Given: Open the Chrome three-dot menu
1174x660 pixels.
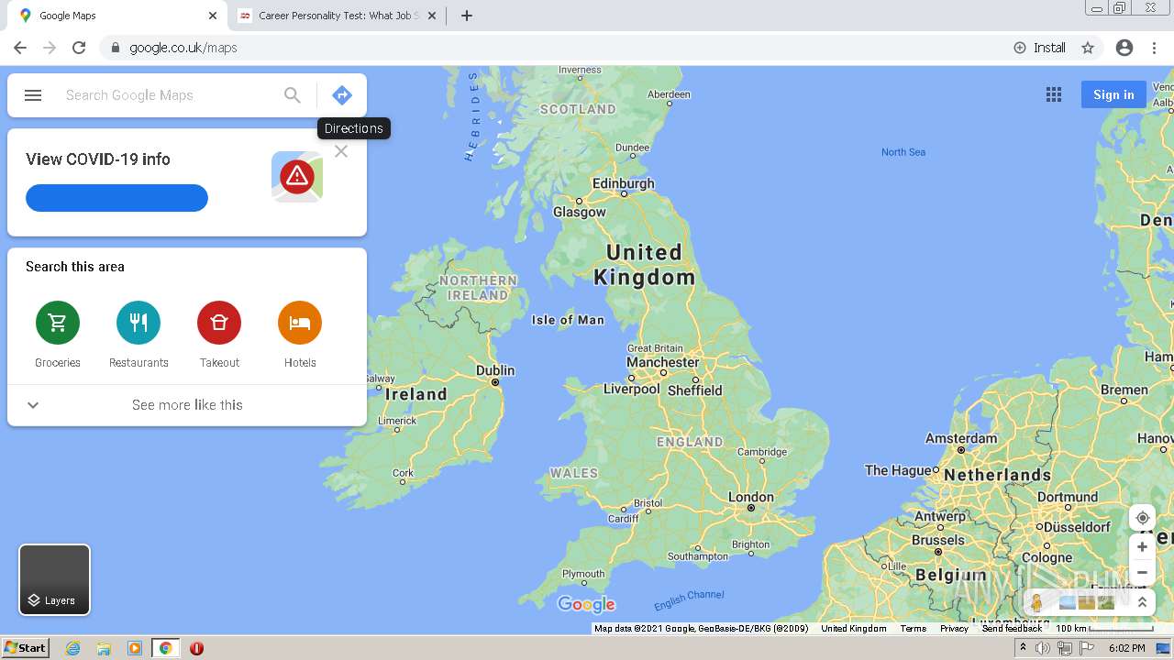Looking at the screenshot, I should pyautogui.click(x=1155, y=48).
